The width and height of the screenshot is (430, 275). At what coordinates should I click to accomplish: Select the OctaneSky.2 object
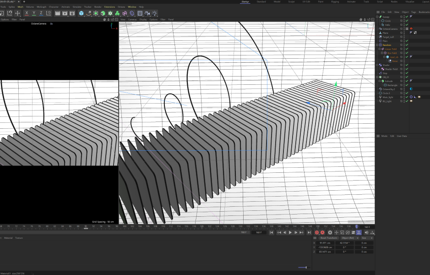(x=390, y=89)
